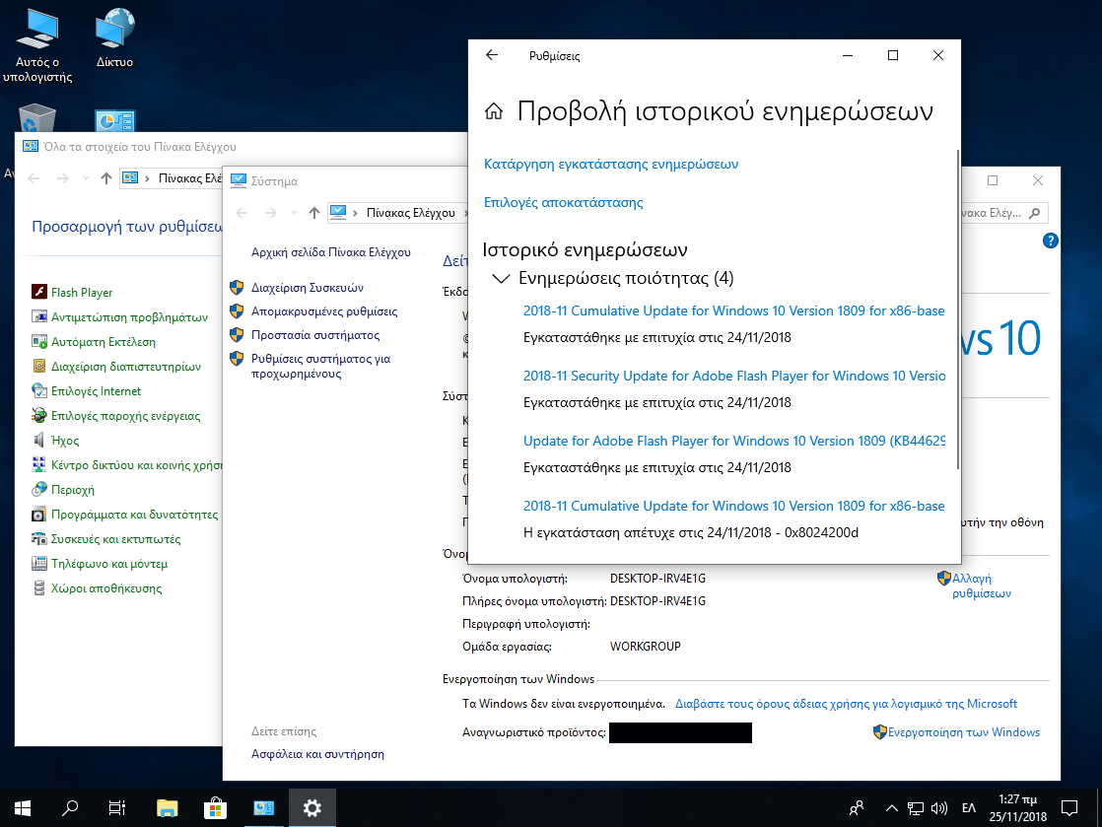
Task: Open the Ήχος sound item
Action: point(65,441)
